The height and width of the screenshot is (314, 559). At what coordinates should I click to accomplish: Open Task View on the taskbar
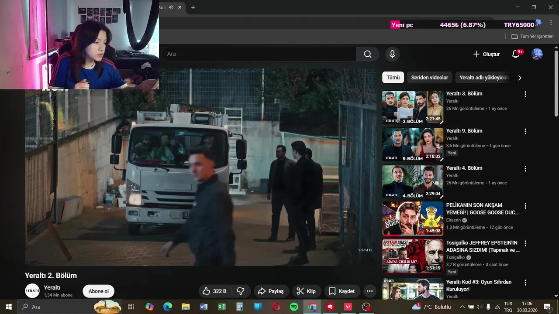point(131,307)
